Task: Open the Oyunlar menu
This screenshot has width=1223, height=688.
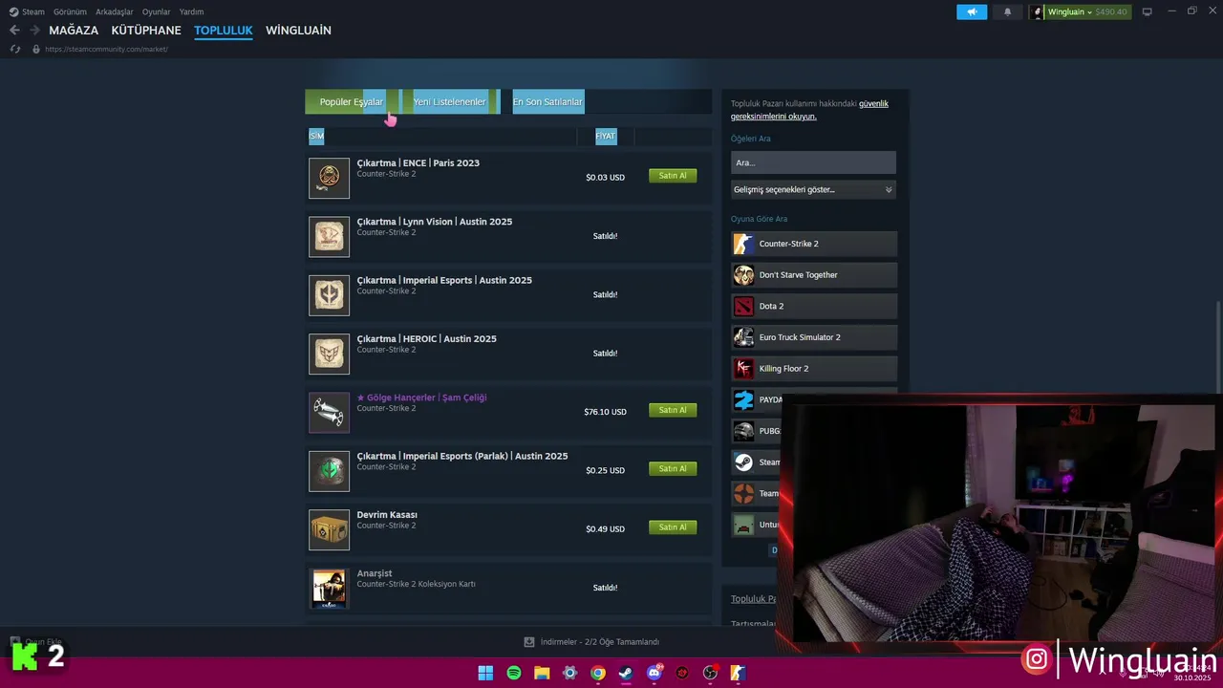Action: (157, 11)
